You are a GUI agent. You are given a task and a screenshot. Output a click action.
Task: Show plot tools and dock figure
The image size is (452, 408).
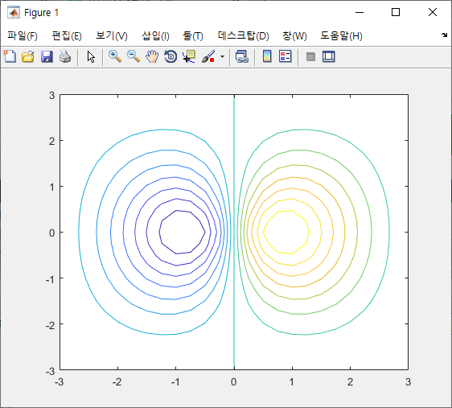329,56
